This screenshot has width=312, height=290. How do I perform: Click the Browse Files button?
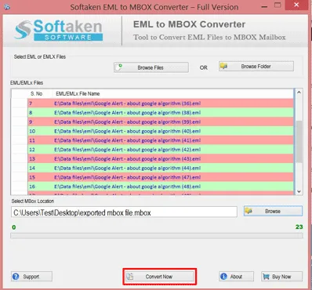click(151, 67)
